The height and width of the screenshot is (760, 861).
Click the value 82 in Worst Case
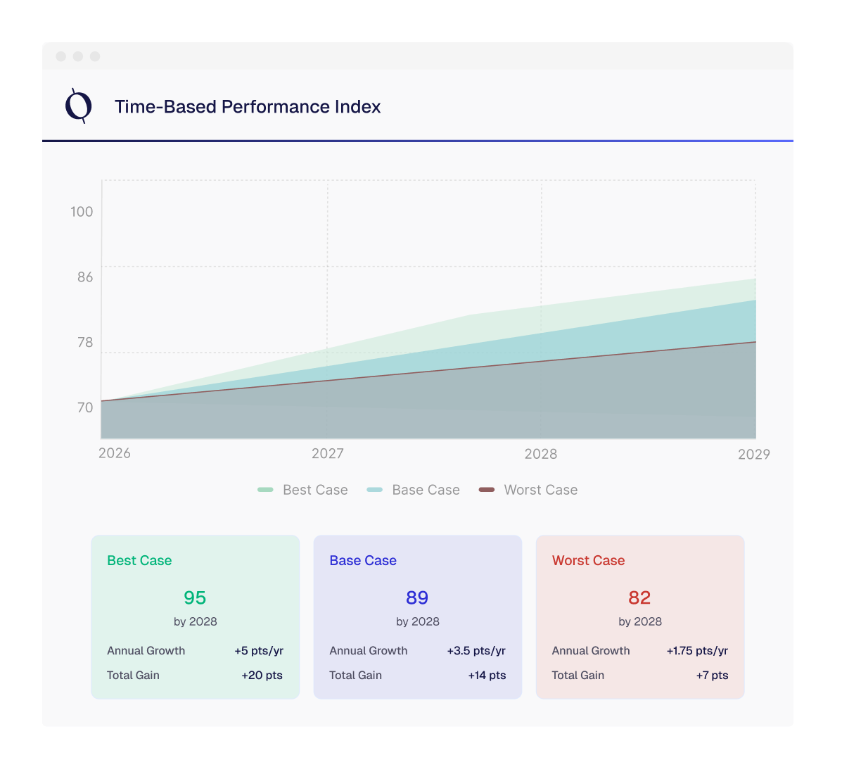click(639, 597)
